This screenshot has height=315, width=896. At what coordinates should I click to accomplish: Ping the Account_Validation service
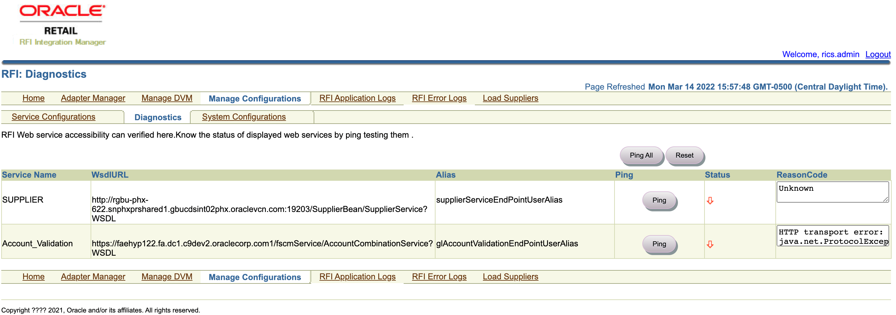tap(659, 244)
